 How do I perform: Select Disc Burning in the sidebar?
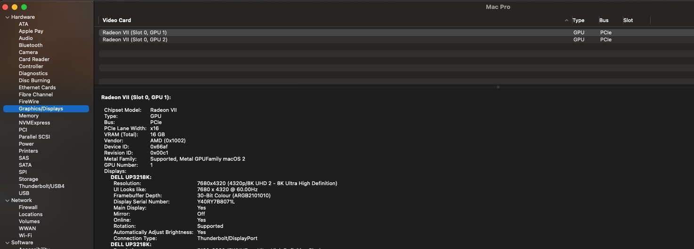tap(34, 80)
